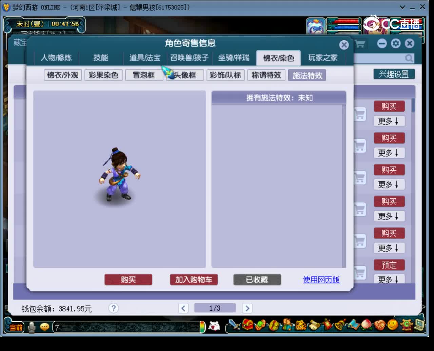Image resolution: width=434 pixels, height=351 pixels.
Task: Show the 称谓特效 sub-tab
Action: [x=266, y=75]
